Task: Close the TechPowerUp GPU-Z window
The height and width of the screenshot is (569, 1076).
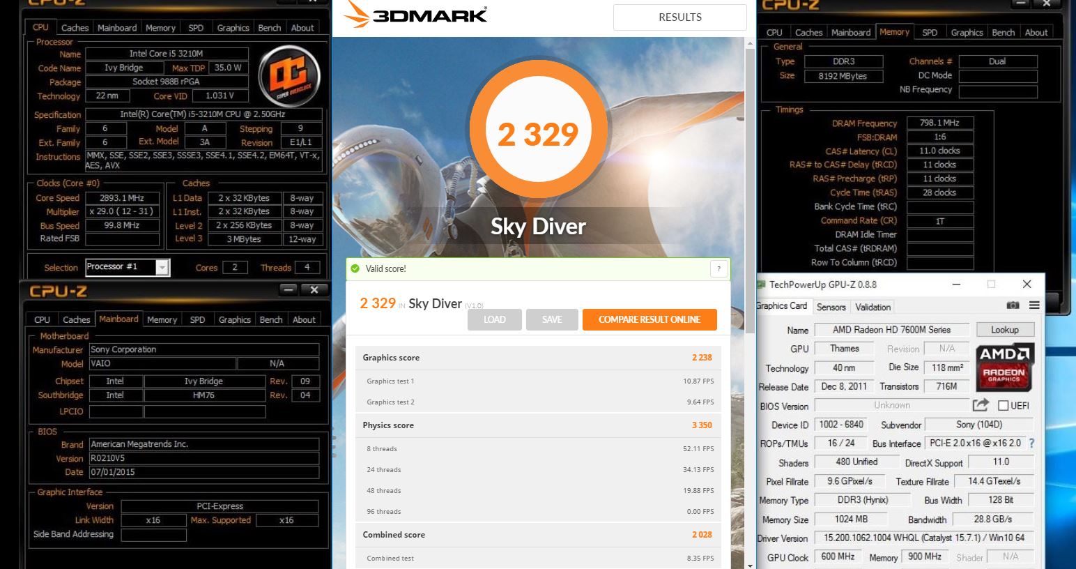Action: click(x=1027, y=284)
